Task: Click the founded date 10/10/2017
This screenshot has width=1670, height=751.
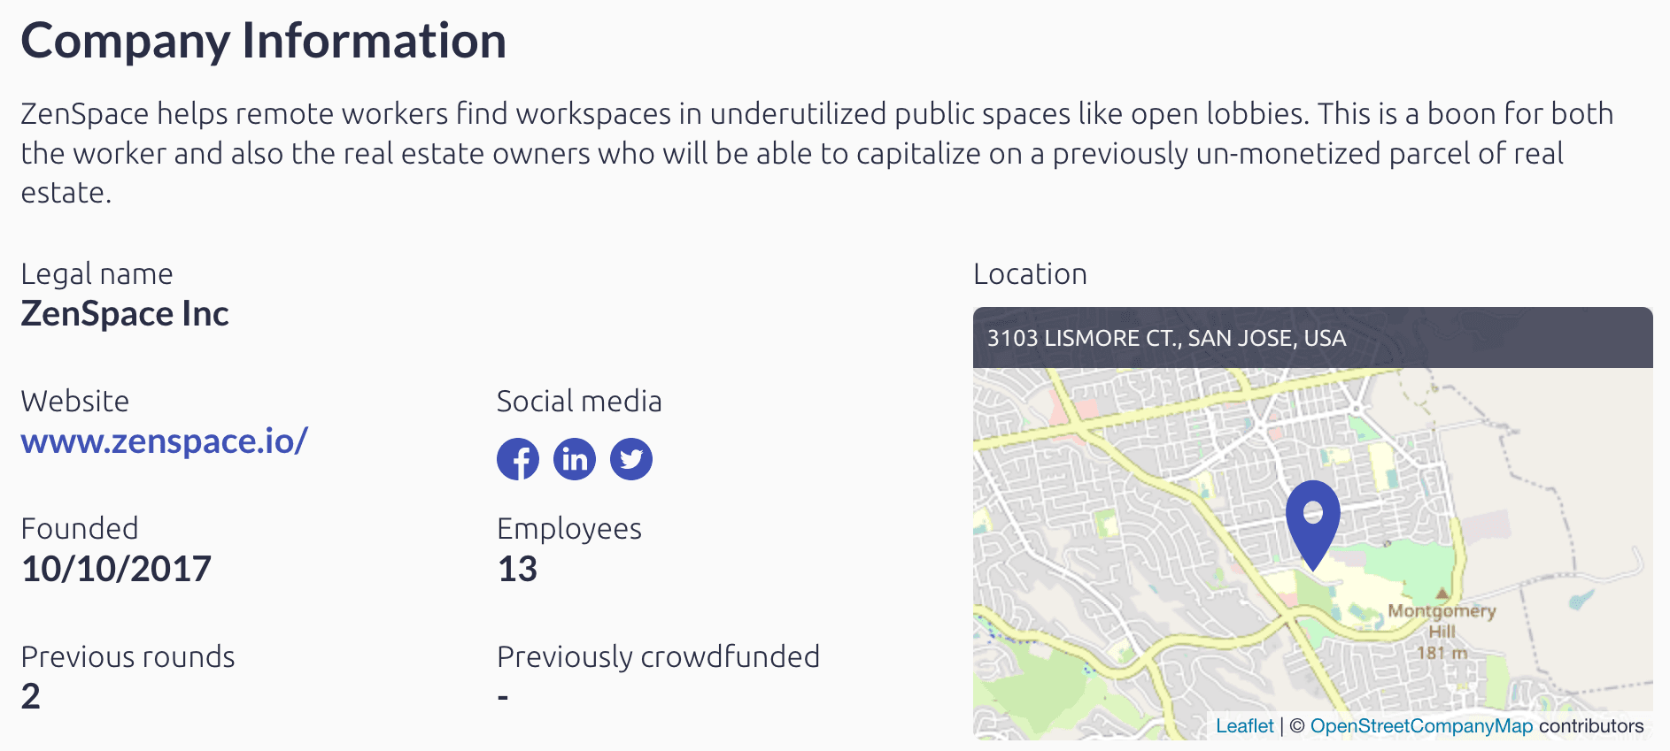Action: [x=116, y=569]
